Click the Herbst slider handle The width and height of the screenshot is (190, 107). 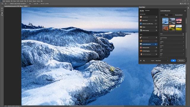pyautogui.click(x=161, y=51)
